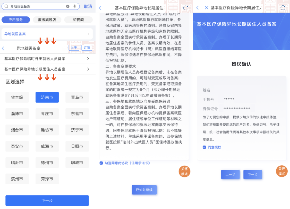Image resolution: width=290 pixels, height=209 pixels.
Task: Refresh the authorization page
Action: click(283, 8)
